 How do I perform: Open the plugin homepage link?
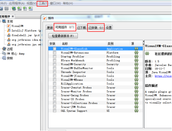tap(163, 76)
